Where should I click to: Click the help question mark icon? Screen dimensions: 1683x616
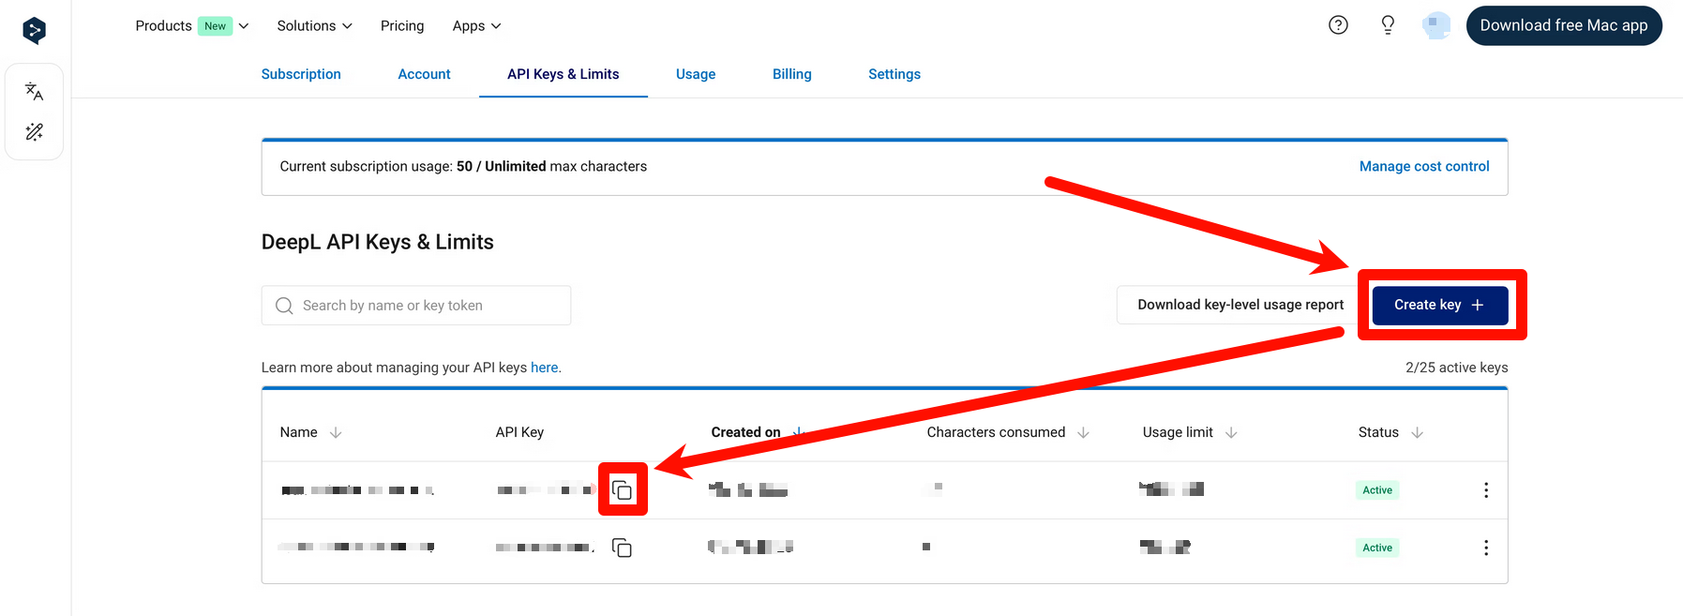[1338, 25]
